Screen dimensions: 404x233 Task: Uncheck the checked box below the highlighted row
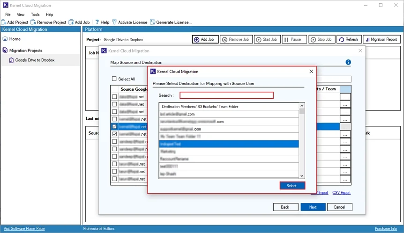(x=114, y=134)
